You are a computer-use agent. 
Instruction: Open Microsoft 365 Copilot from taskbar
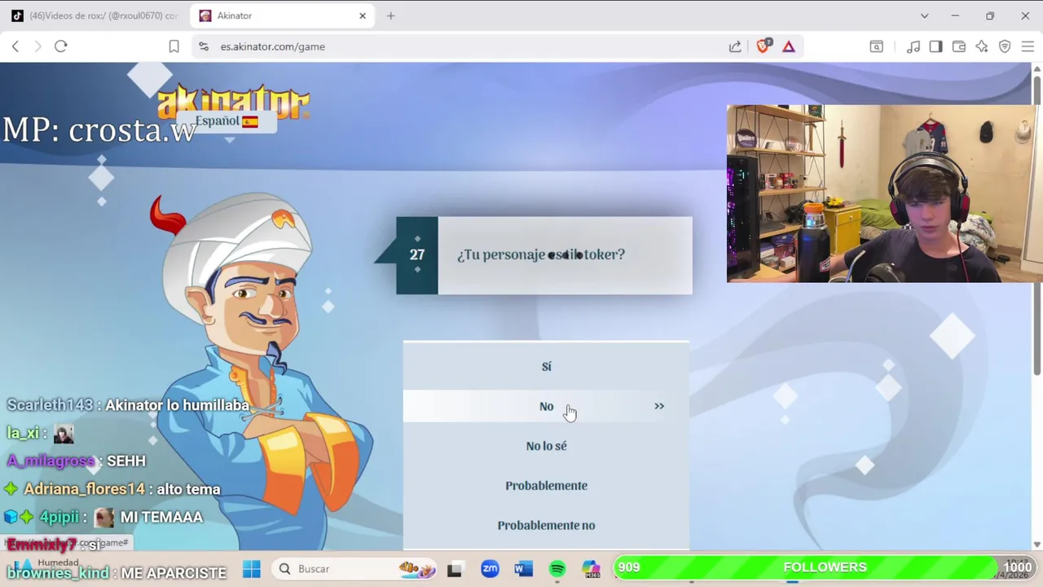(x=591, y=568)
